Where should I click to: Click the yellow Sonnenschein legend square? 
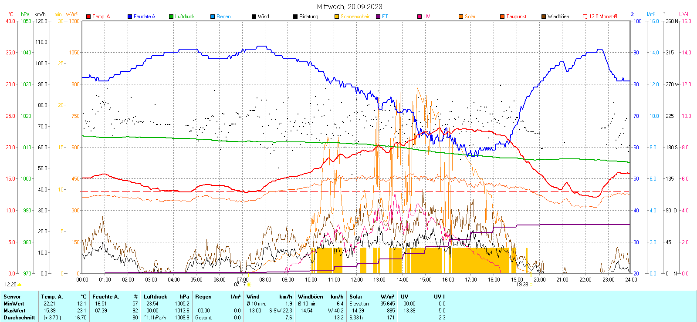337,17
